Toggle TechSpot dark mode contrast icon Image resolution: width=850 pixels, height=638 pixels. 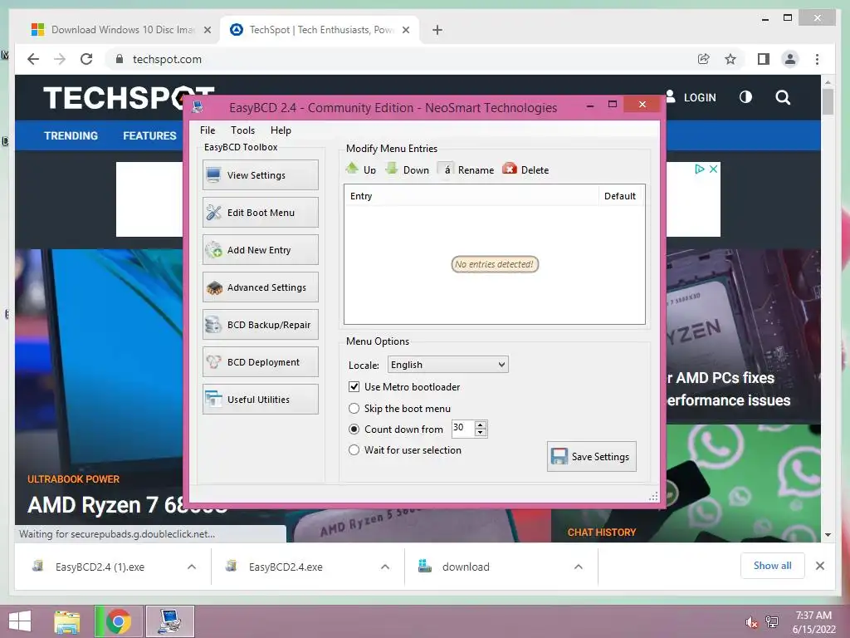pyautogui.click(x=745, y=97)
